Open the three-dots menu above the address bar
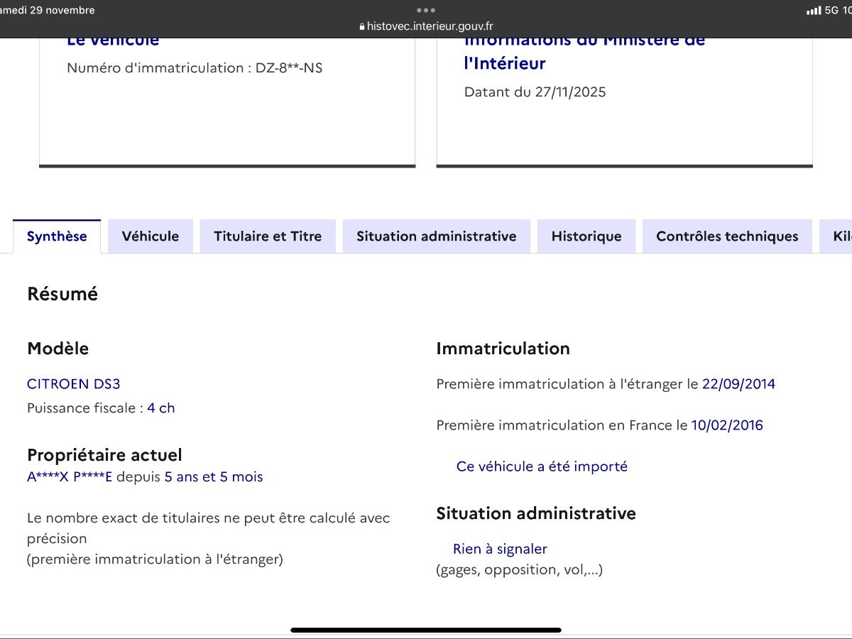Screen dimensions: 852x639 coord(426,10)
